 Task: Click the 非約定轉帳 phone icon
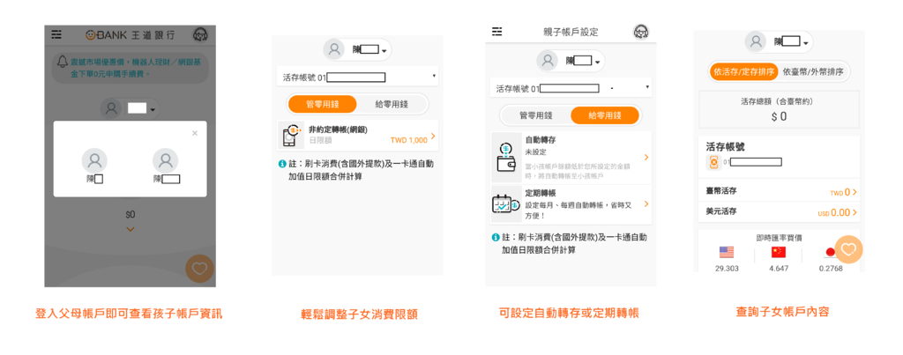(292, 135)
